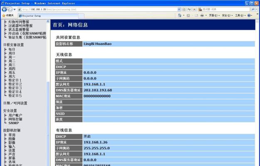This screenshot has width=260, height=166.
Task: Select 周二 in the schedule list
Action: point(12,61)
